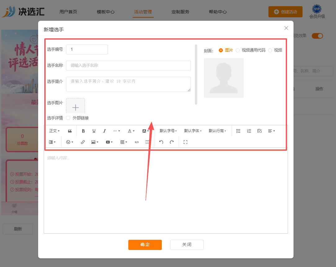The width and height of the screenshot is (336, 267).
Task: Check the 外部链接 checkbox
Action: (x=68, y=118)
